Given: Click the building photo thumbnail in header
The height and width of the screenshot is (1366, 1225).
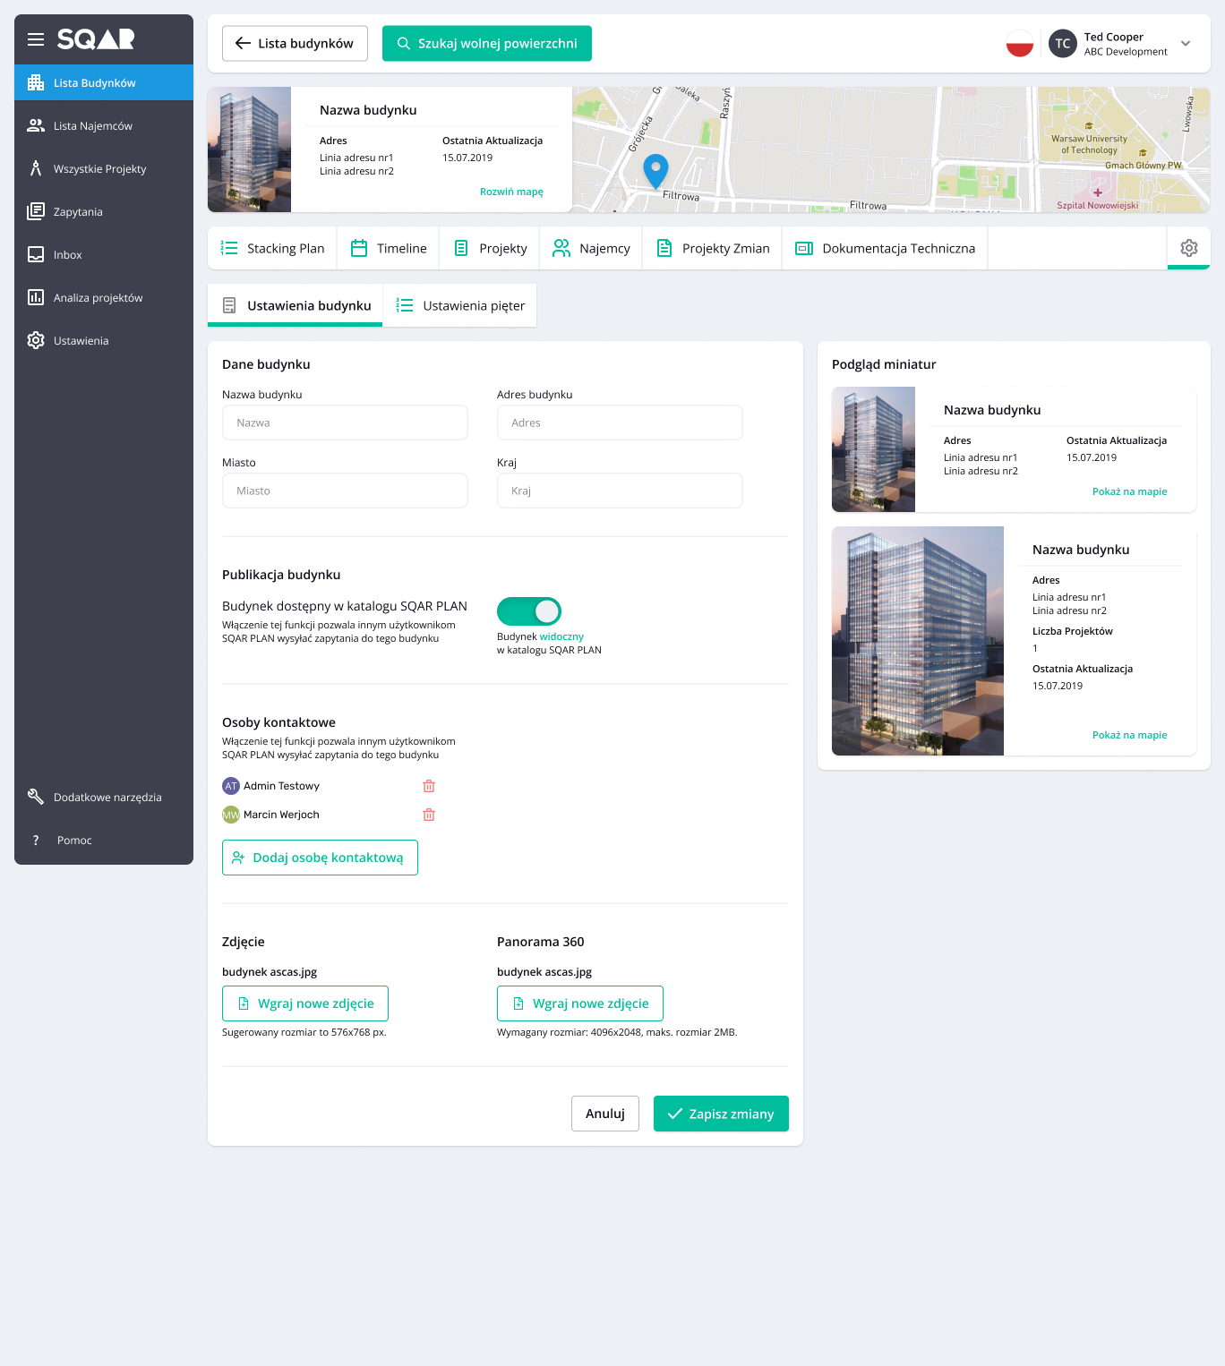Looking at the screenshot, I should [x=249, y=149].
